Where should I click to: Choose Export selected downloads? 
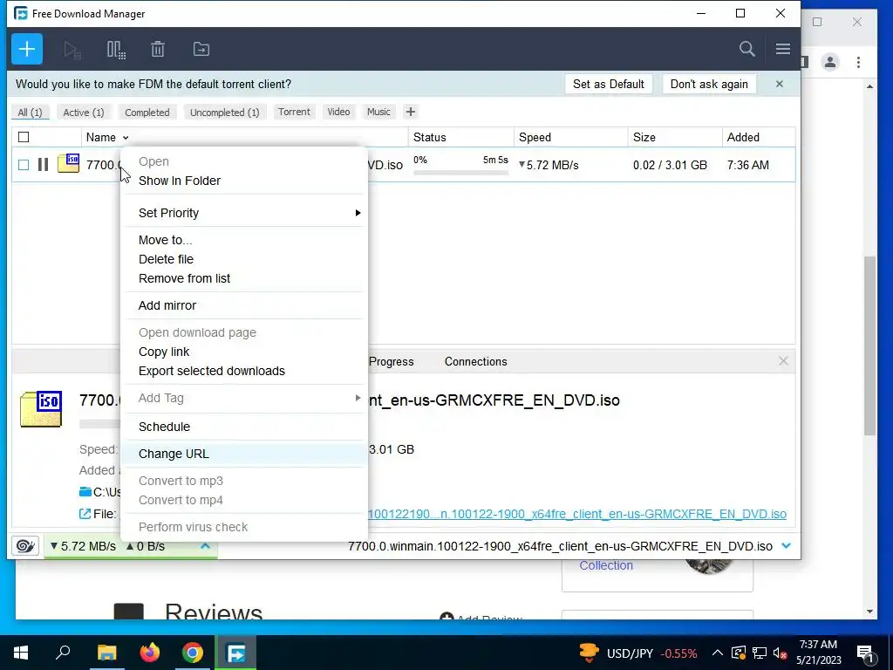pos(244,371)
